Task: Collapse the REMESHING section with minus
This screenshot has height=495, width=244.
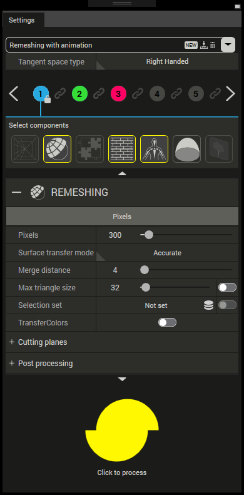Action: [x=16, y=192]
